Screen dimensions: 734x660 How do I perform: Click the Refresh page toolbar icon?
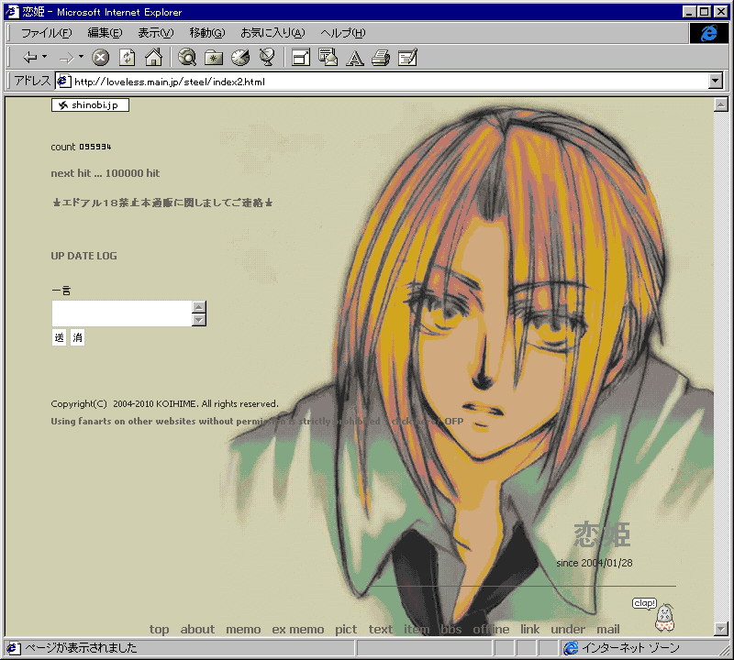click(127, 58)
